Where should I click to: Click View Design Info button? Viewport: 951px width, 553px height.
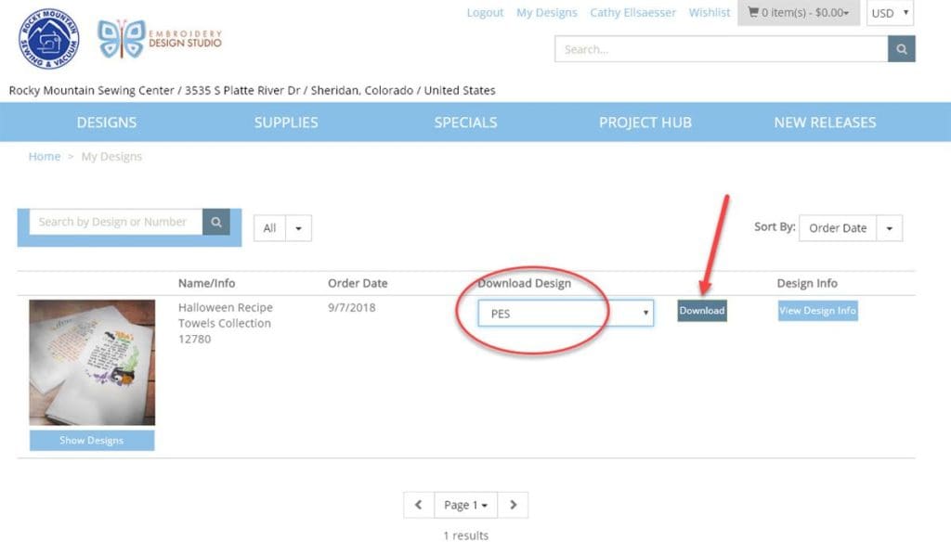816,311
